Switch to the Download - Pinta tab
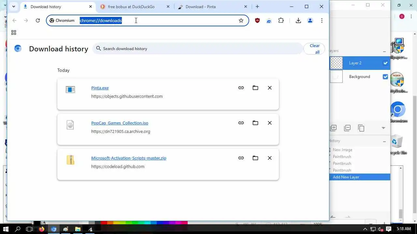 point(213,6)
